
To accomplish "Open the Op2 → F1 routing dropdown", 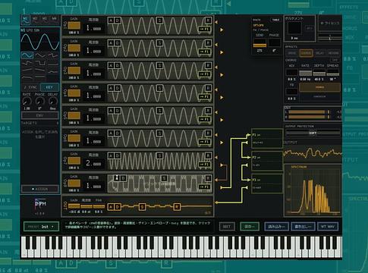I will [x=205, y=52].
